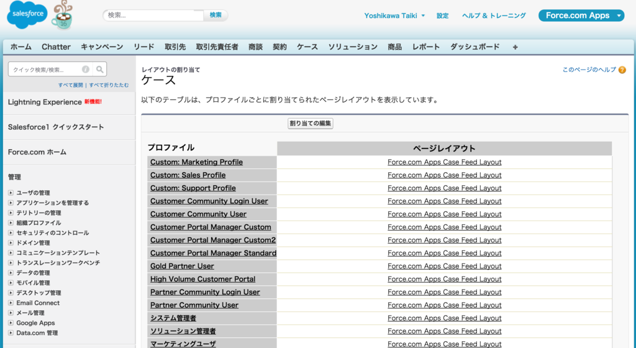Click the coffee cup seasonal logo
Image resolution: width=636 pixels, height=348 pixels.
62,16
